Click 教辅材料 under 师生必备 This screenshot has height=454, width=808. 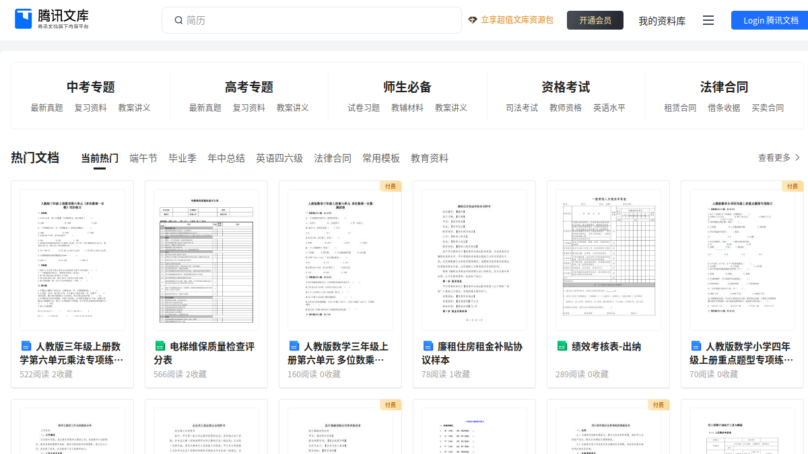(x=407, y=108)
